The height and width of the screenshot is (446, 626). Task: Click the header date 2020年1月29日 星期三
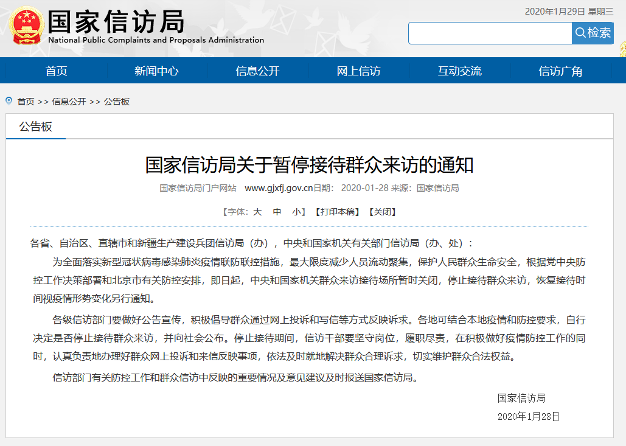[569, 12]
